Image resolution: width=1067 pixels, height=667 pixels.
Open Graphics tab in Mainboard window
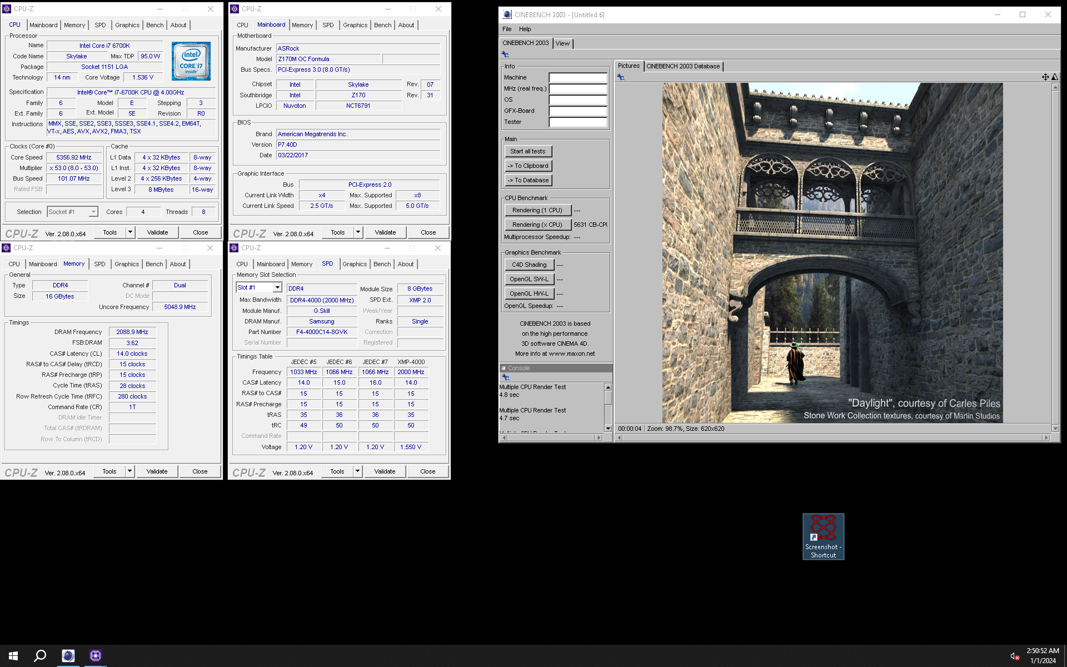click(355, 25)
